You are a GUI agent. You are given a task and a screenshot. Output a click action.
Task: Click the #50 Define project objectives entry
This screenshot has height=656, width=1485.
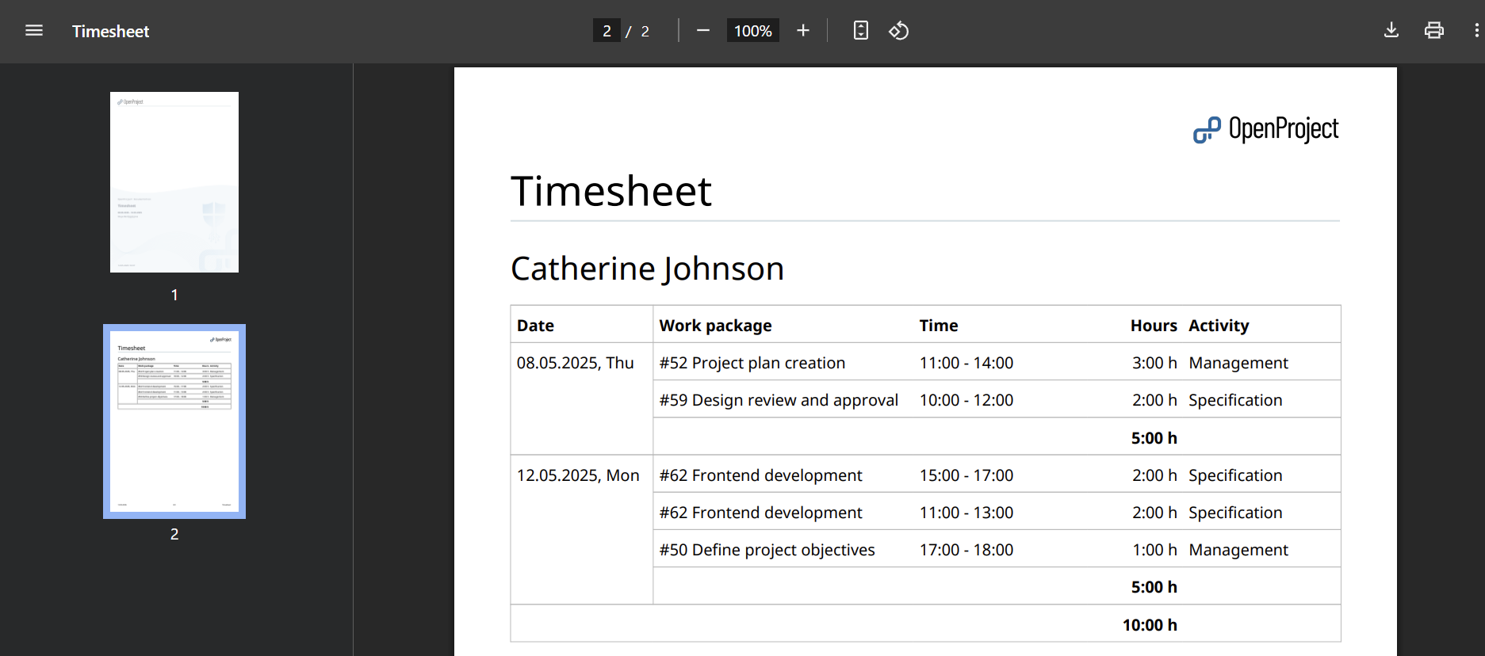pyautogui.click(x=767, y=550)
